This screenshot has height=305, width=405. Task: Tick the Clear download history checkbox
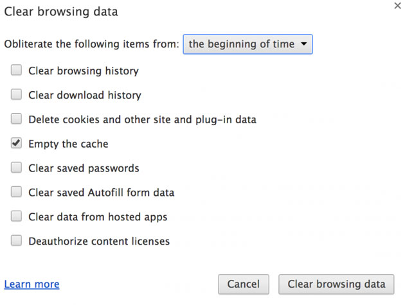[16, 95]
